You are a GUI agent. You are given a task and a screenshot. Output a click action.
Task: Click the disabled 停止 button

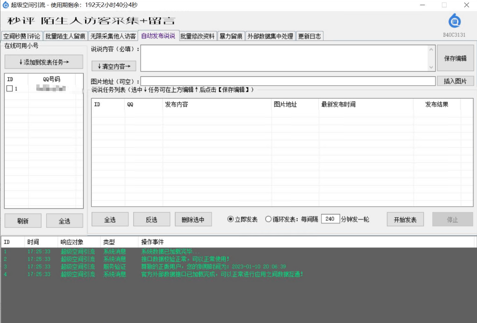pyautogui.click(x=453, y=219)
